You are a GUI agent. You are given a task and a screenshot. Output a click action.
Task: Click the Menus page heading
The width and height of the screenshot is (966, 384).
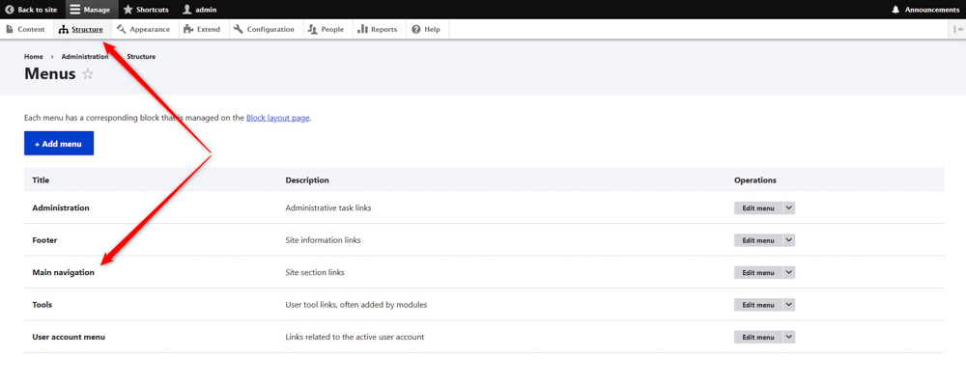(50, 74)
